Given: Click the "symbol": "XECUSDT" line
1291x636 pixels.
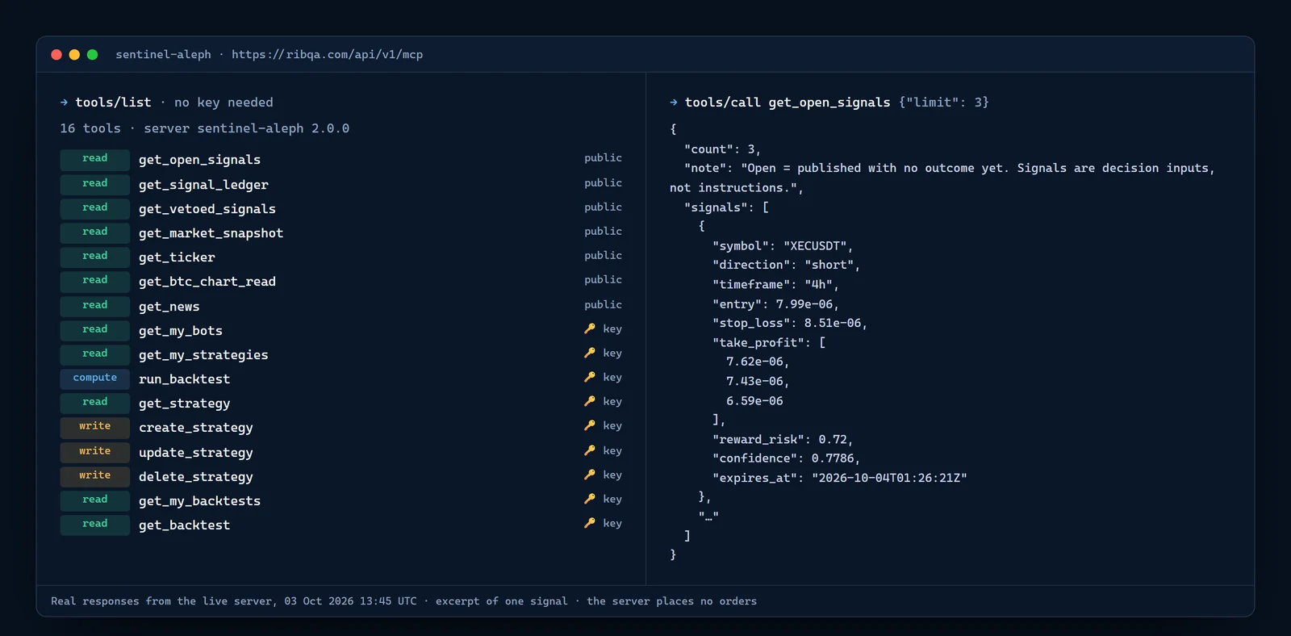Looking at the screenshot, I should tap(783, 246).
